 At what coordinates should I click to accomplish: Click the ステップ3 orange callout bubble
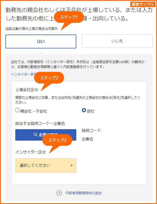pyautogui.click(x=57, y=140)
